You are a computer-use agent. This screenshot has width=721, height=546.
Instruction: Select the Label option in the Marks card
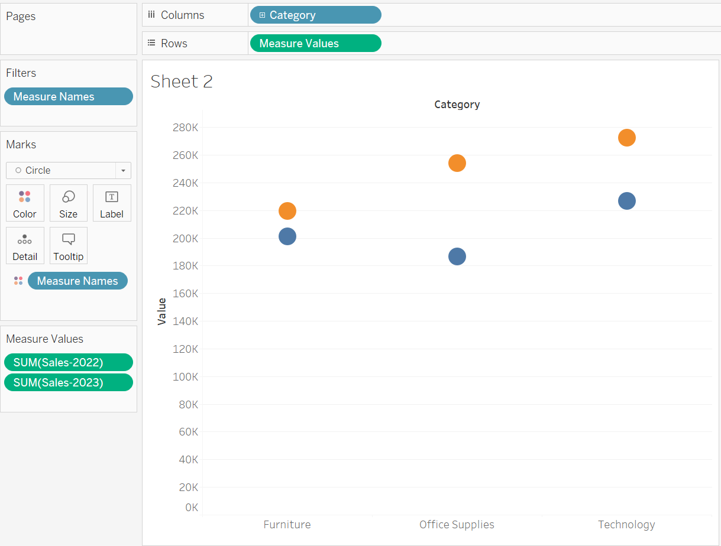pos(112,203)
